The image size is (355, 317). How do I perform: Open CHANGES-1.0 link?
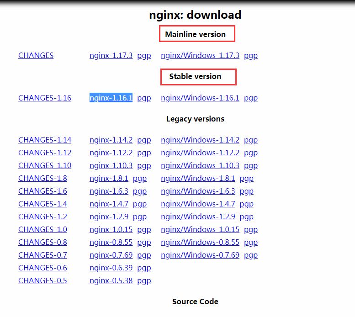tap(42, 229)
